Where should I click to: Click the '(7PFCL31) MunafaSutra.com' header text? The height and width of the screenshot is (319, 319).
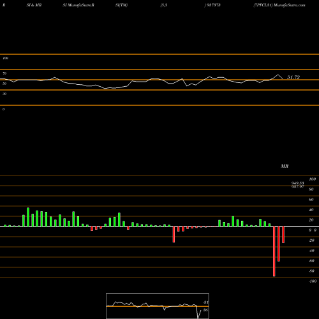279,5
